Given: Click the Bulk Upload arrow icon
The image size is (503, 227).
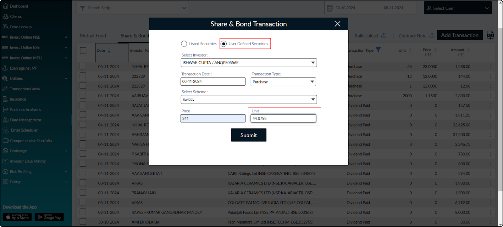Looking at the screenshot, I should coord(384,35).
